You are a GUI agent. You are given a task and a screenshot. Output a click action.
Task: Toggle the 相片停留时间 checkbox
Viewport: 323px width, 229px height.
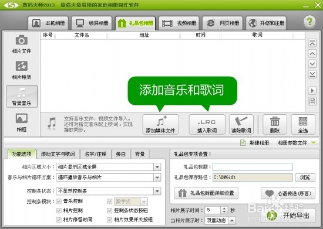pos(59,220)
